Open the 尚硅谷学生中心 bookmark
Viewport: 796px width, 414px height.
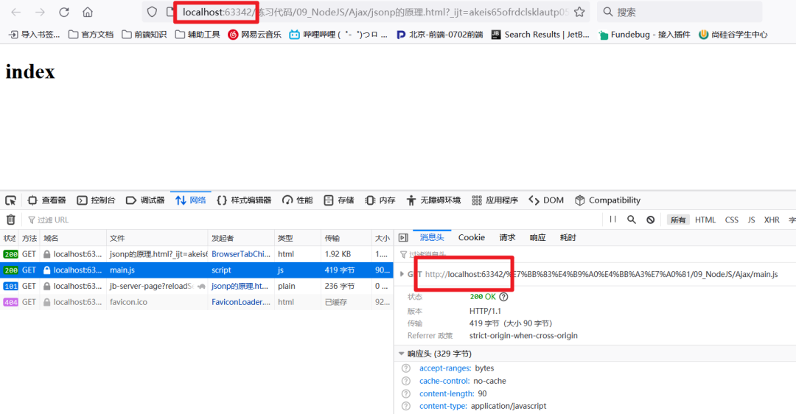[733, 35]
